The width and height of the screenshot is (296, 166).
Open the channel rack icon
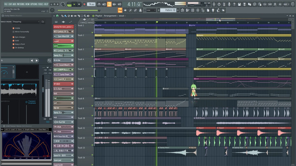click(192, 10)
